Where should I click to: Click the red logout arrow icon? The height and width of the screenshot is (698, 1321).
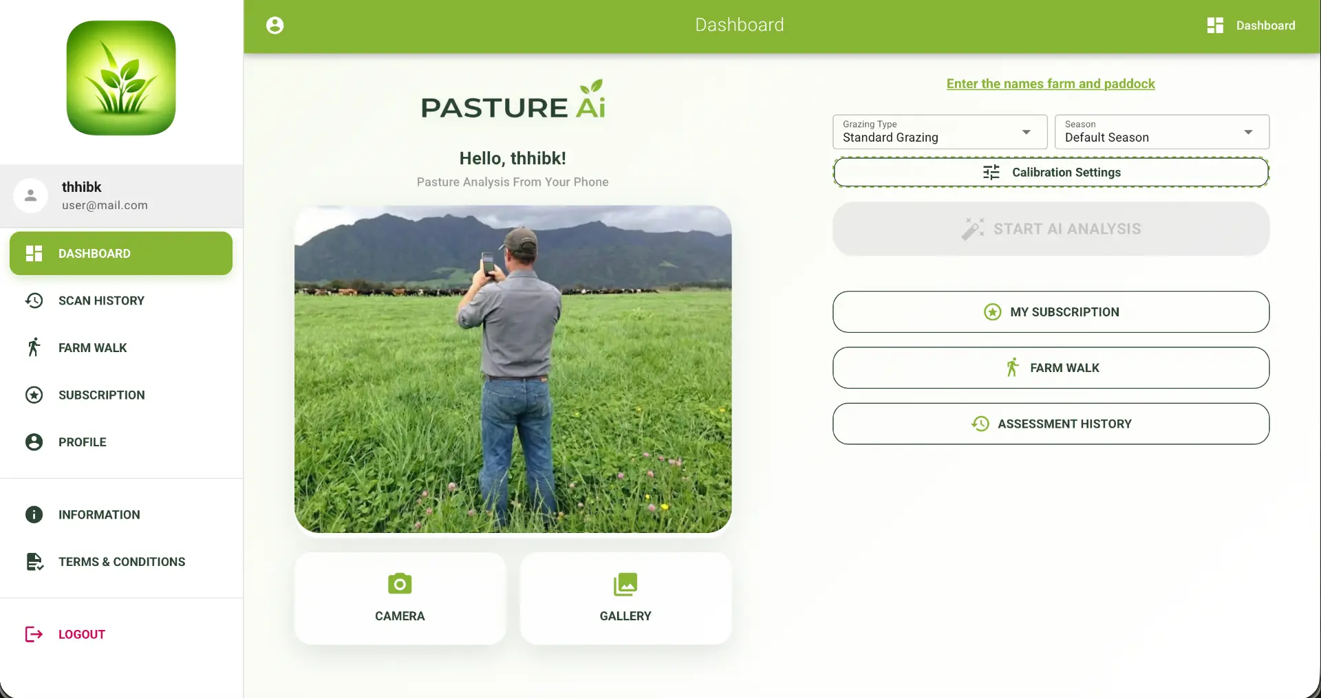[x=34, y=634]
